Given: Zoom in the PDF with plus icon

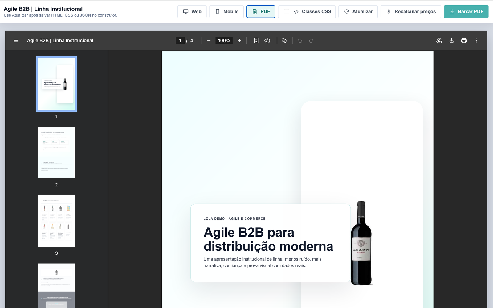Looking at the screenshot, I should 239,40.
